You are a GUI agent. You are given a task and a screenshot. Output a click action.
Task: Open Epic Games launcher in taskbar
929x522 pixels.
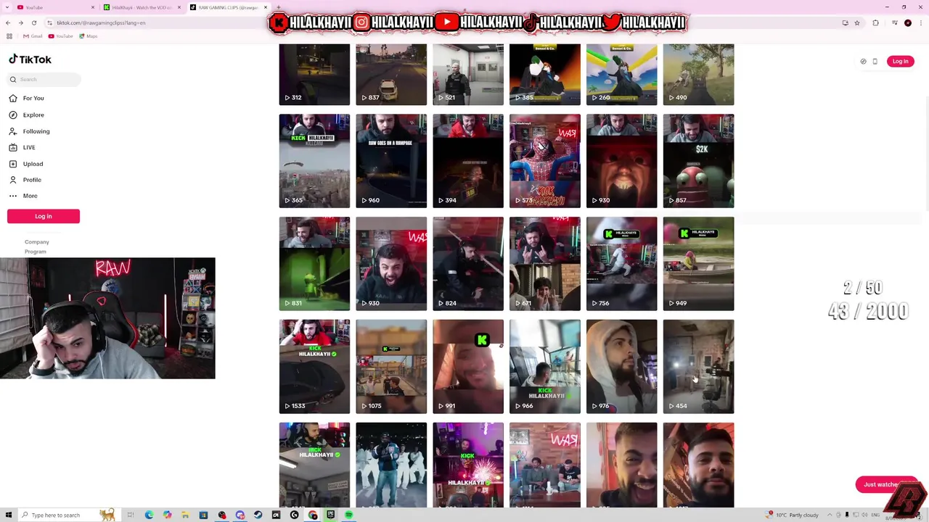[330, 515]
